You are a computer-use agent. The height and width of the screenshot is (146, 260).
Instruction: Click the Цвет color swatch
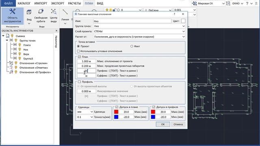183,21
